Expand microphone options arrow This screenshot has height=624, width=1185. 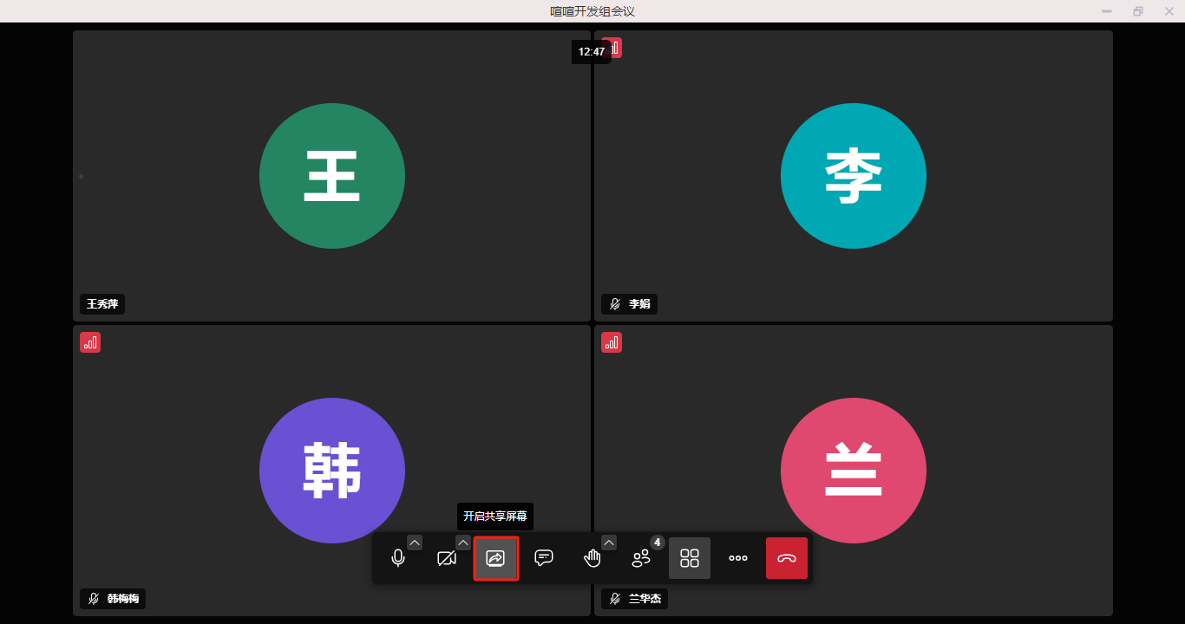click(415, 543)
